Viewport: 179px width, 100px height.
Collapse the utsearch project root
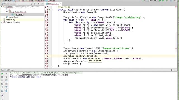(x=1, y=7)
